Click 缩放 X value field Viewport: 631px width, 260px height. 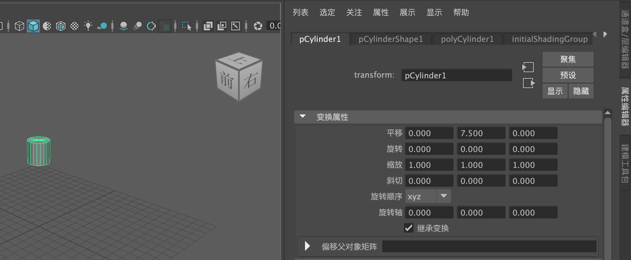coord(429,165)
